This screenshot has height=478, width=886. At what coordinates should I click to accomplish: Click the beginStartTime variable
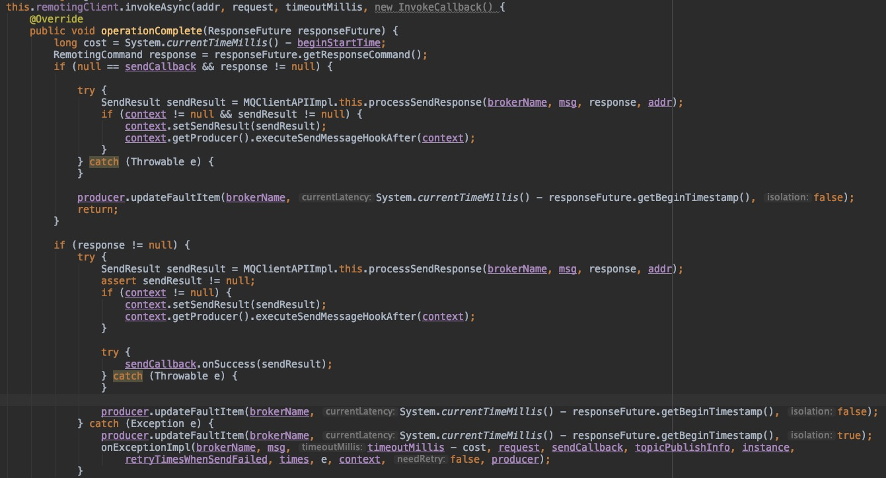(339, 43)
